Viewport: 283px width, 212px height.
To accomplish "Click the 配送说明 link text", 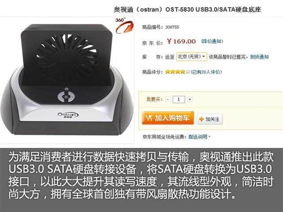I will pos(198,137).
